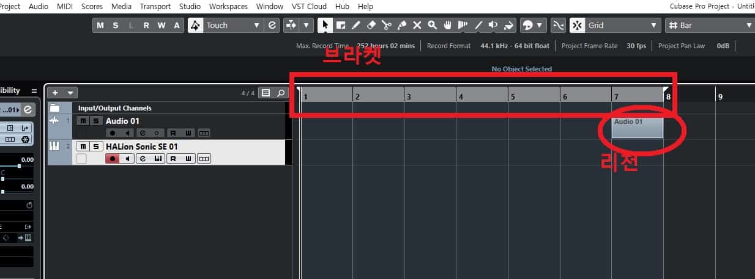Toggle Read automation on Audio 01
Image resolution: width=755 pixels, height=279 pixels.
click(173, 133)
